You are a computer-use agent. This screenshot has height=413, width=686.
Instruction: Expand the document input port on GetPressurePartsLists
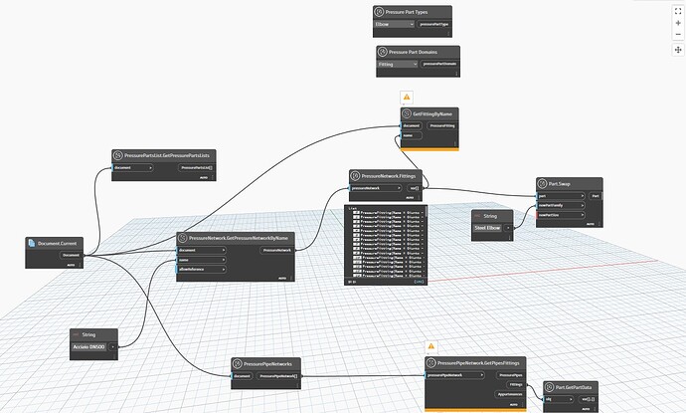(x=150, y=168)
